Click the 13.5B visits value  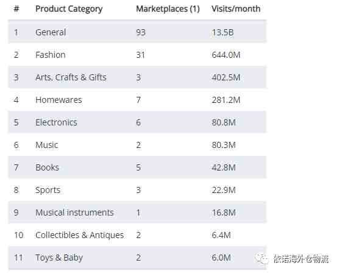click(223, 32)
